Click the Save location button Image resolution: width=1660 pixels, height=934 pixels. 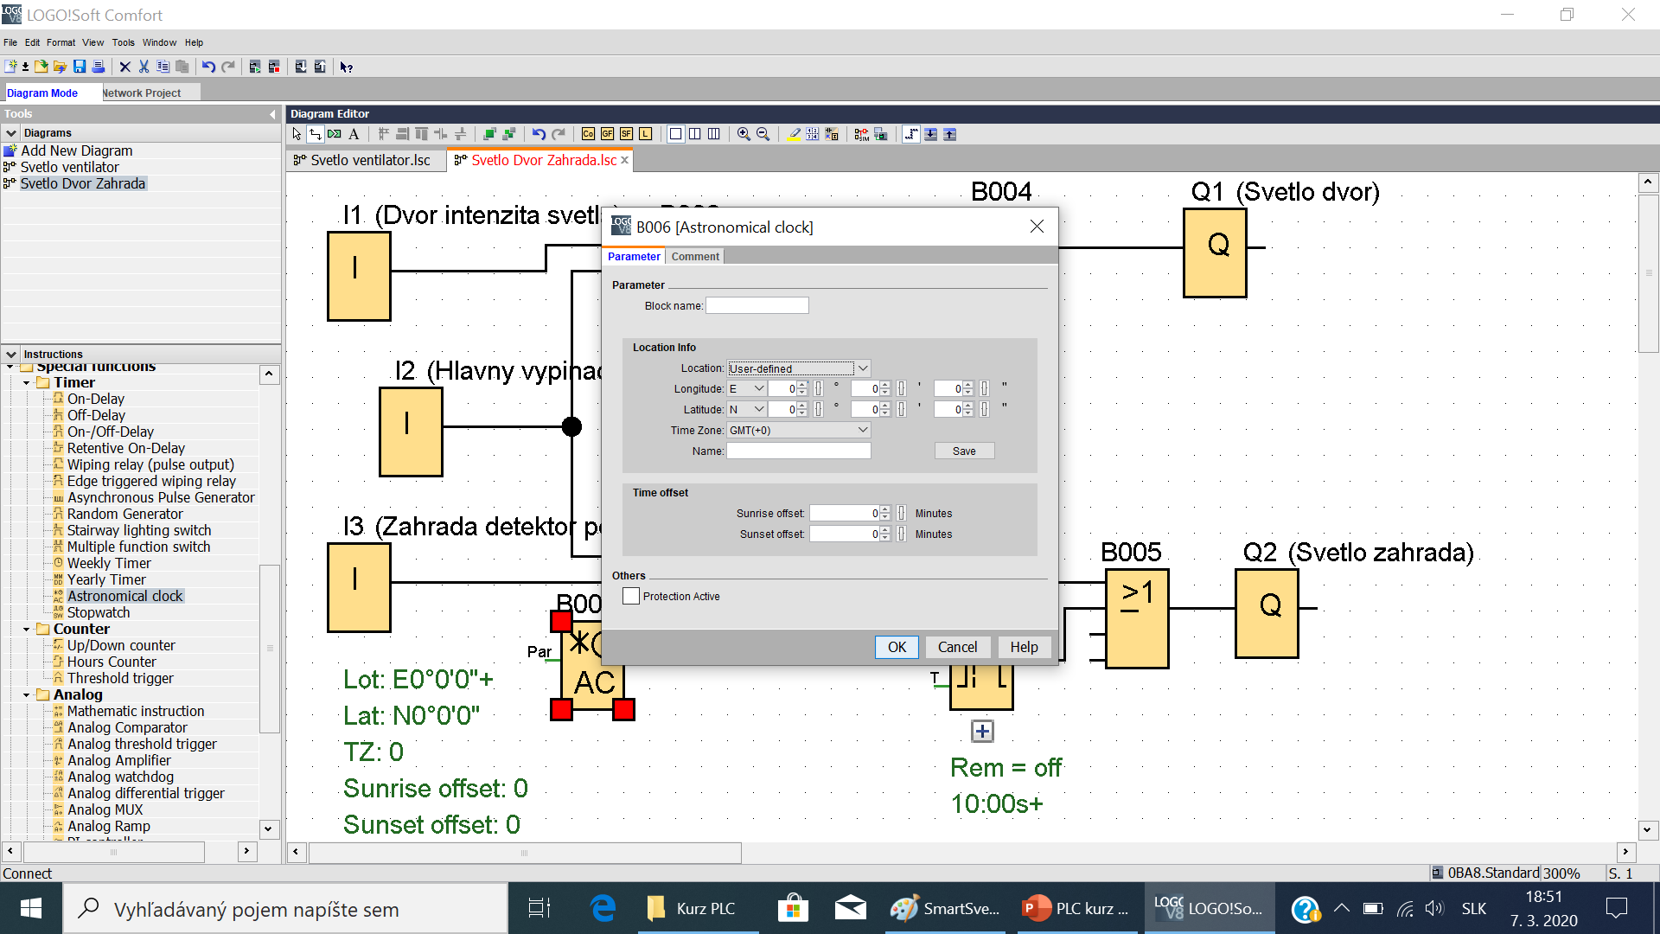(964, 451)
